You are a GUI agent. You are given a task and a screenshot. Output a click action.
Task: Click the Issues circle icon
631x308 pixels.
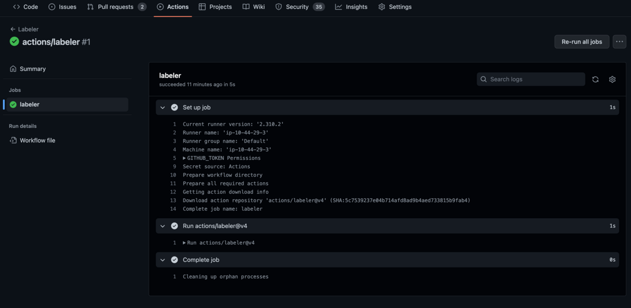(x=52, y=7)
